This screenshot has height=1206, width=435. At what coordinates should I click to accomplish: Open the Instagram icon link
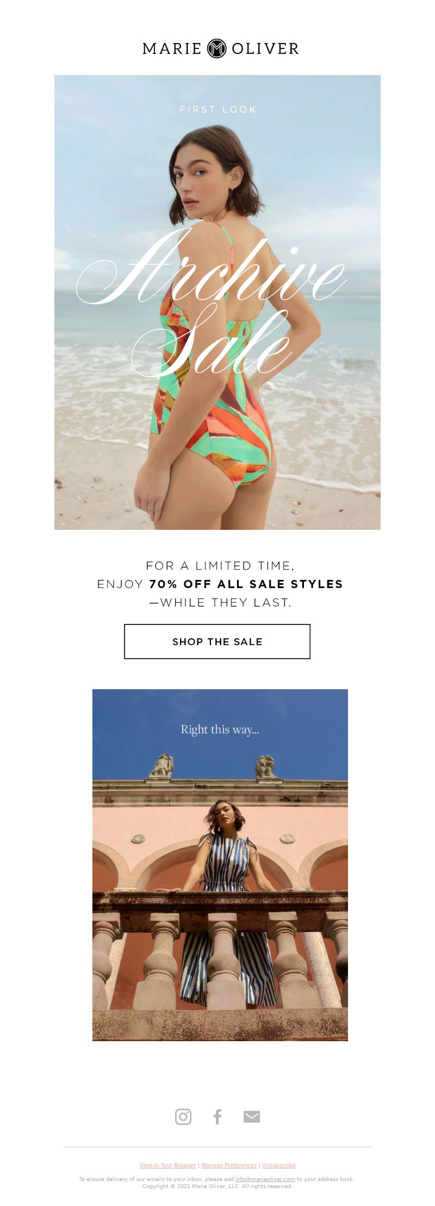[183, 1116]
